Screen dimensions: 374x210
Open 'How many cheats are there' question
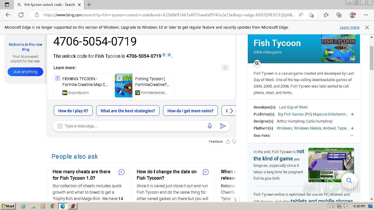[82, 175]
